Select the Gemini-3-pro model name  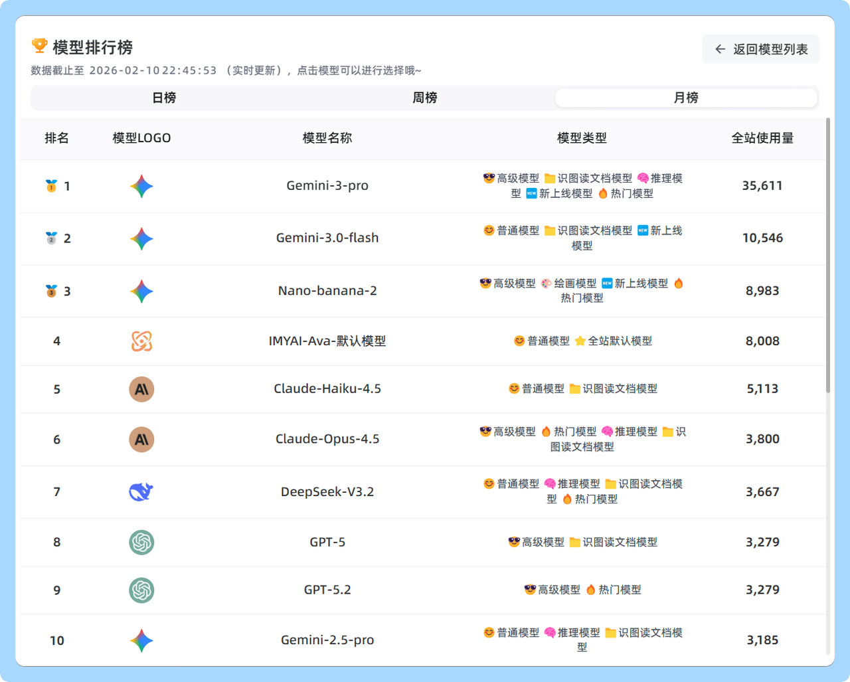(x=327, y=186)
